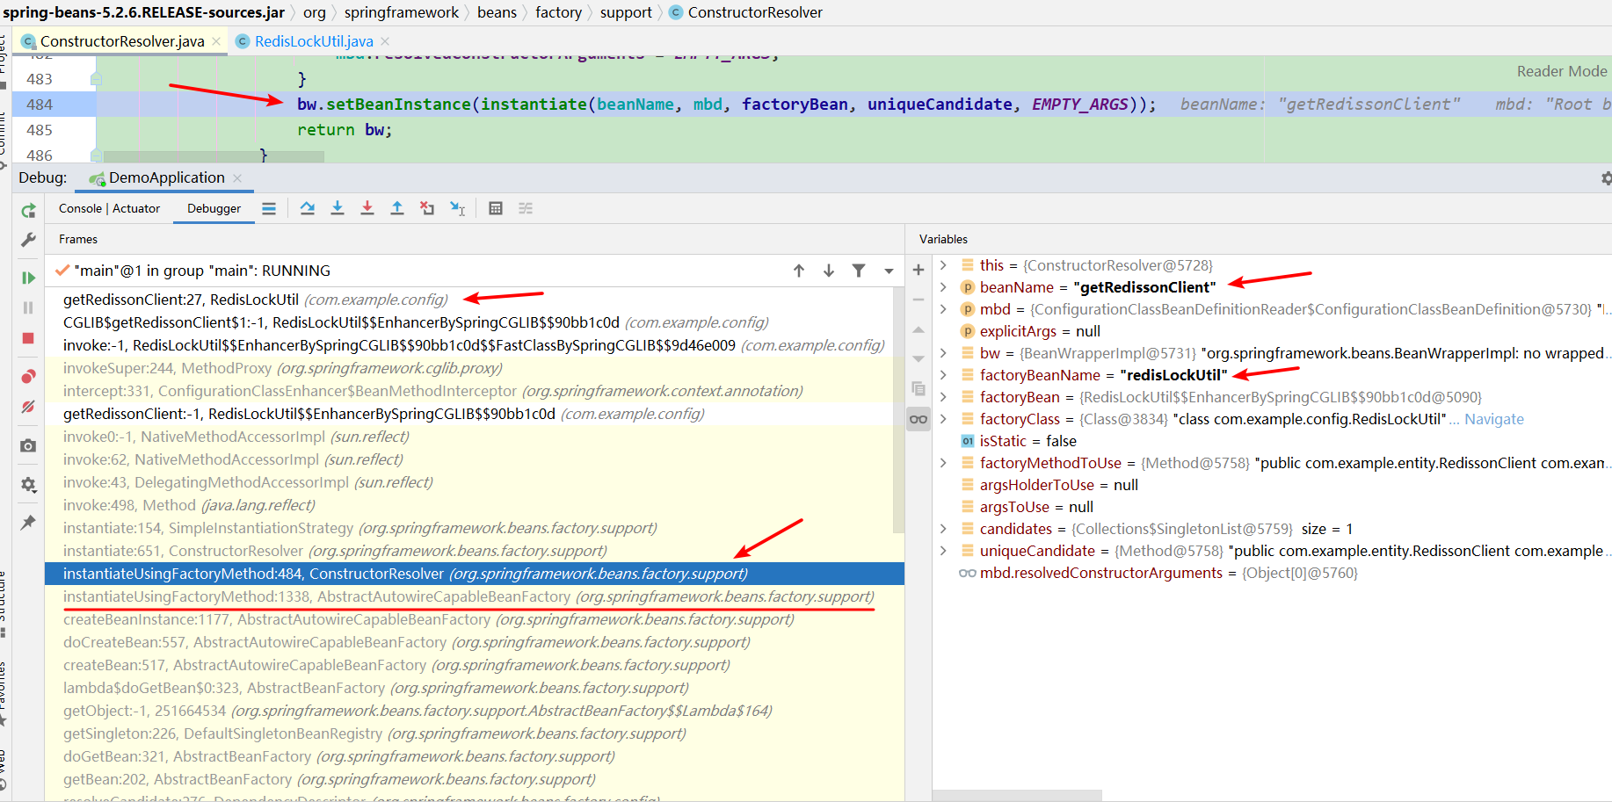
Task: Click the spring-beans-5.2.6.RELEASE-sources.jar breadcrumb
Action: [144, 12]
